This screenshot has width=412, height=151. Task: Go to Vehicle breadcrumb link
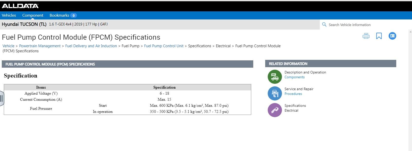pyautogui.click(x=8, y=46)
